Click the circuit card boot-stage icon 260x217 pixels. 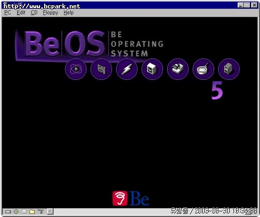coord(101,69)
